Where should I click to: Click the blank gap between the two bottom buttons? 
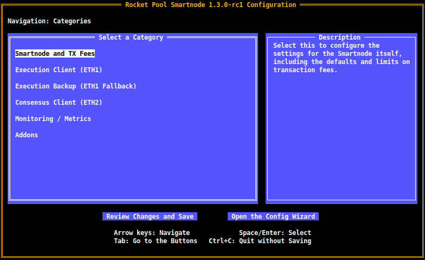coord(212,217)
